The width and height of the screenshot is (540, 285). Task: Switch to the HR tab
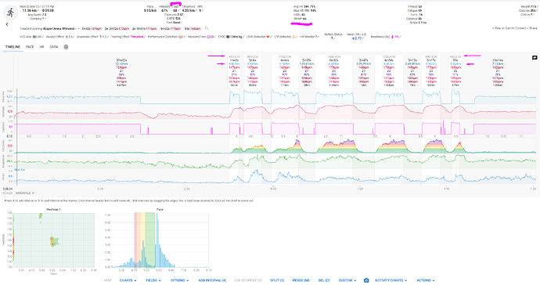(41, 47)
